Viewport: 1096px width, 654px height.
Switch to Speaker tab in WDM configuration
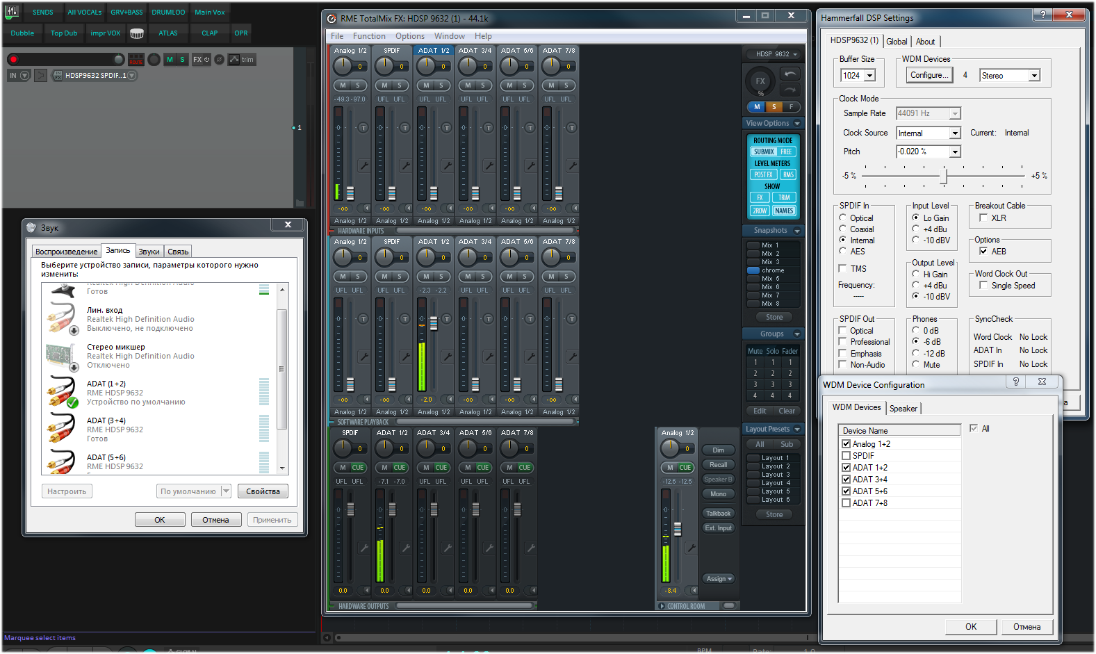pyautogui.click(x=903, y=409)
